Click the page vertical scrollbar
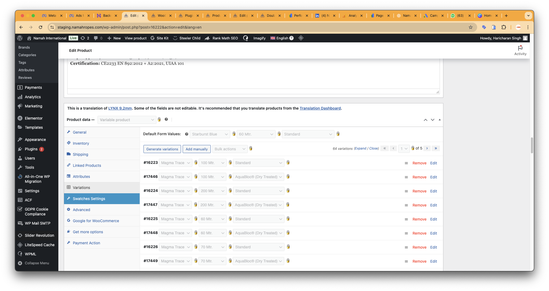549x291 pixels. pyautogui.click(x=532, y=145)
